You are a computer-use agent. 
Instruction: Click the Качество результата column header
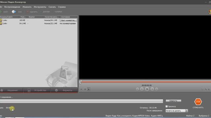pos(51,17)
